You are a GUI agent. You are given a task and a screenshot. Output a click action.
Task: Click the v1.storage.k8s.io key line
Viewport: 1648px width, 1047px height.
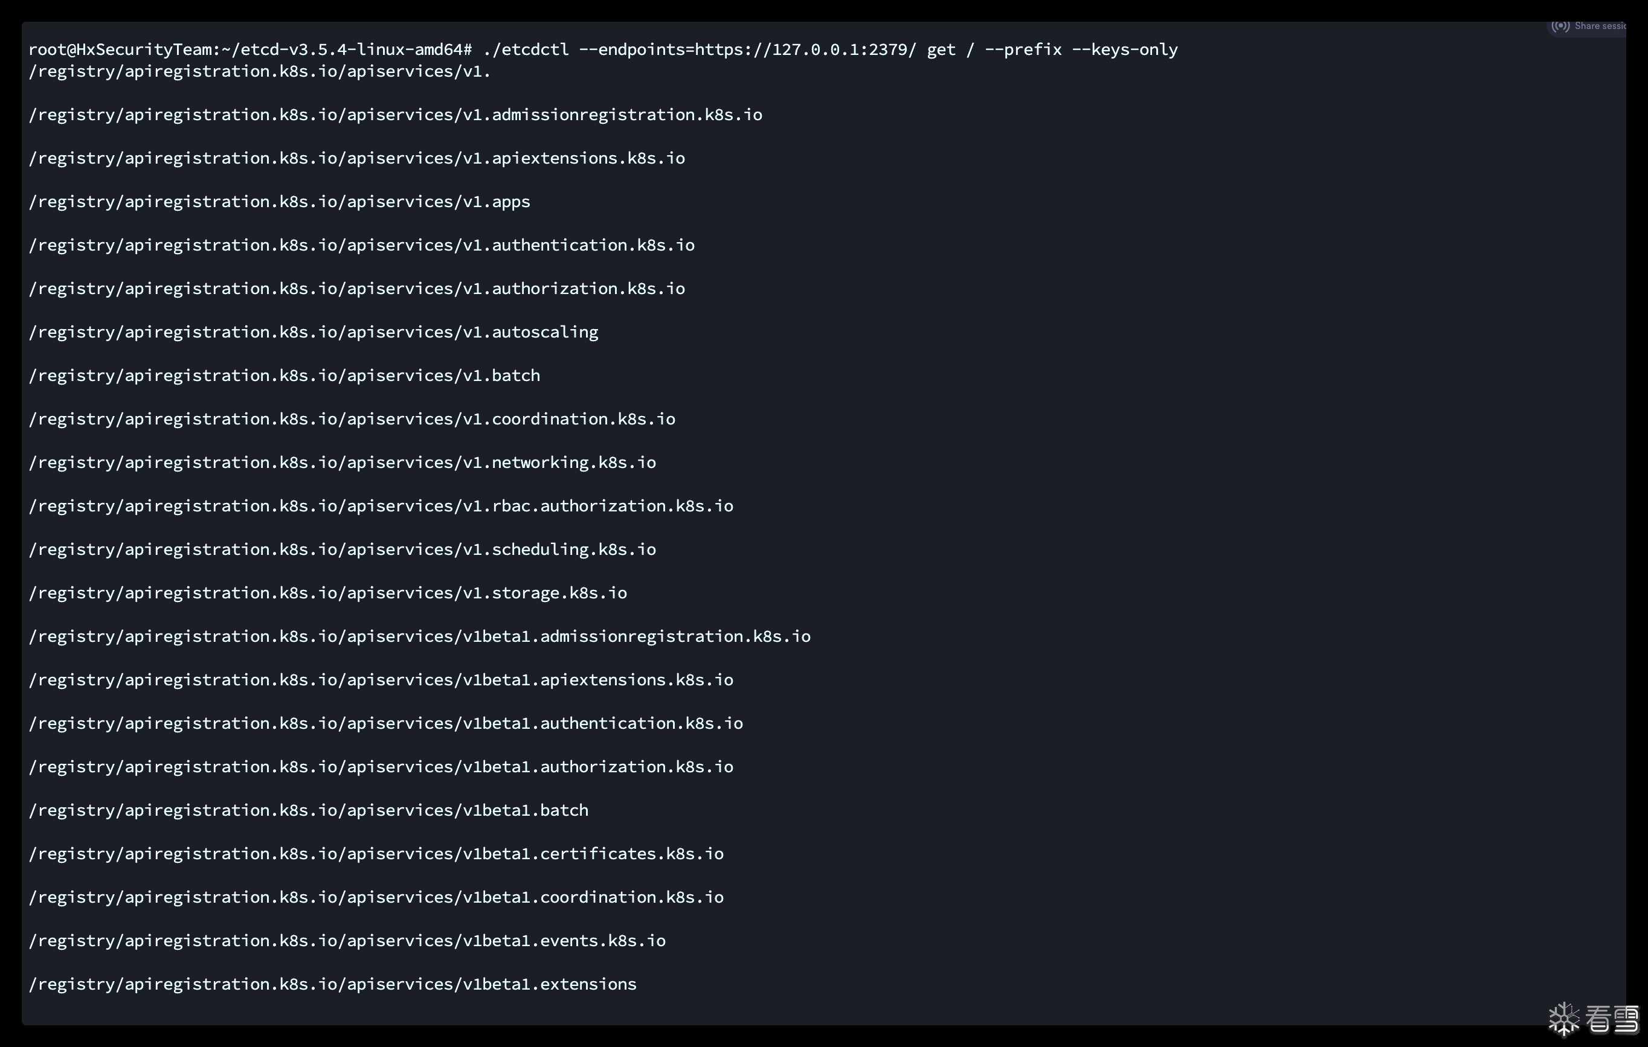click(328, 593)
